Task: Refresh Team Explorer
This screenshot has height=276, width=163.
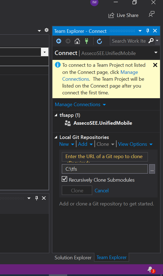Action: pyautogui.click(x=99, y=41)
